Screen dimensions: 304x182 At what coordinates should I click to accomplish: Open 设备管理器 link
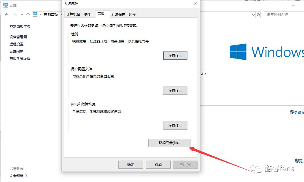click(x=18, y=37)
